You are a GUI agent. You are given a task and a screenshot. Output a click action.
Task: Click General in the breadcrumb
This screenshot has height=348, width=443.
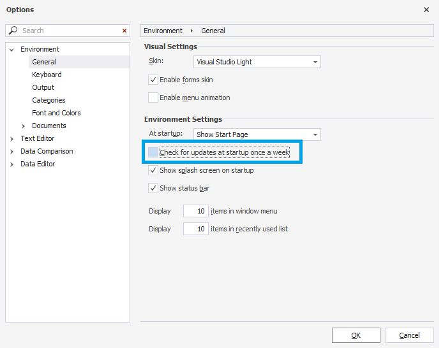(x=213, y=31)
